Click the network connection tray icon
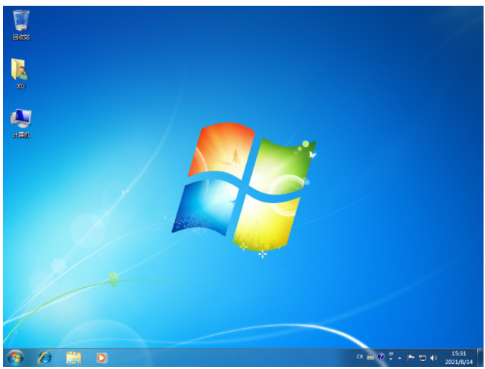Viewport: 485px width, 369px height. (423, 357)
